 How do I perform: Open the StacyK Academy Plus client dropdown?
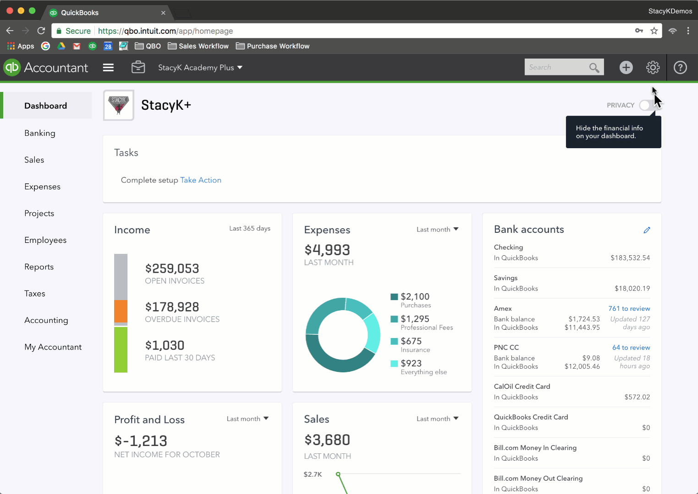click(x=200, y=68)
